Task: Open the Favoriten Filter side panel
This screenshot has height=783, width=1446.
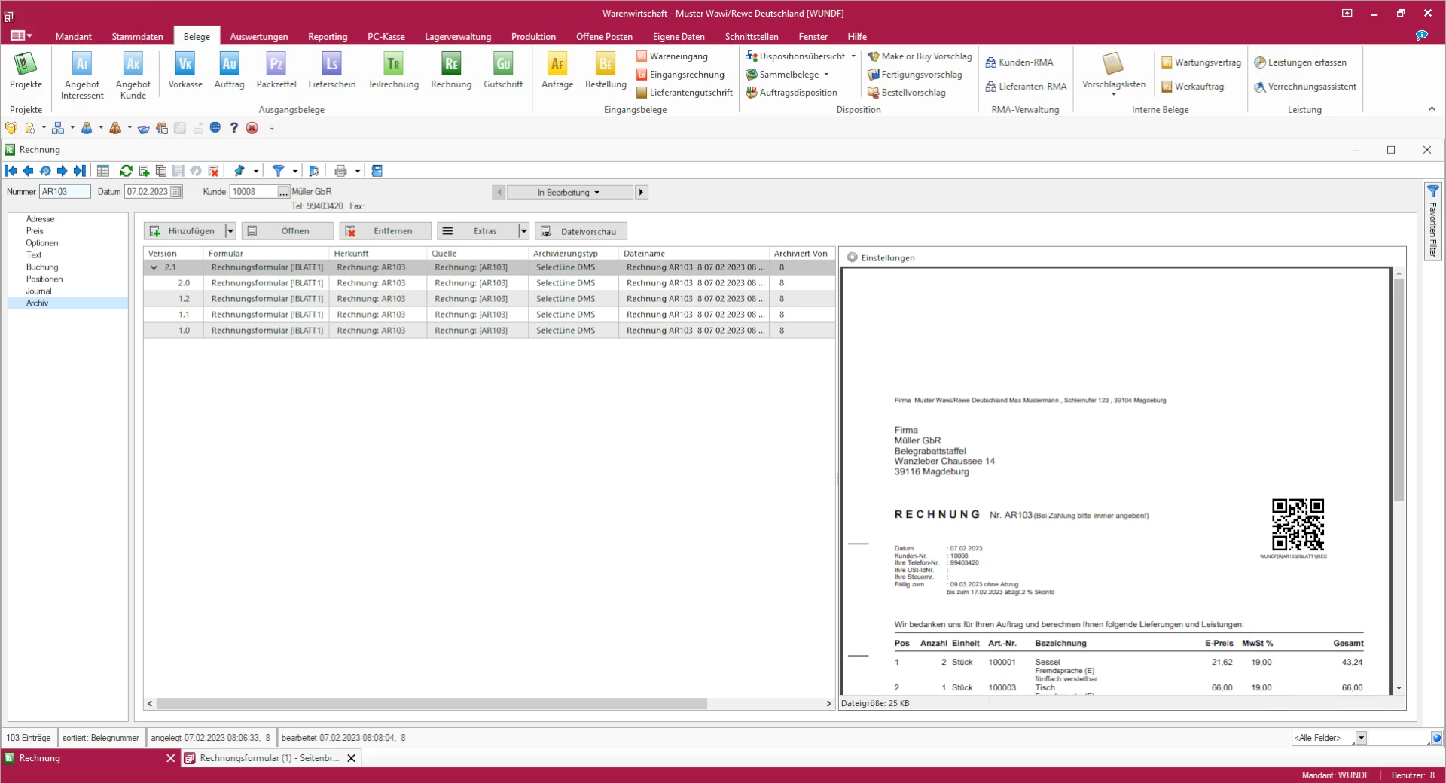Action: (x=1432, y=222)
